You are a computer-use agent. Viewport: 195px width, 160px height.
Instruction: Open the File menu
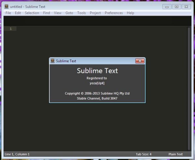pos(8,13)
